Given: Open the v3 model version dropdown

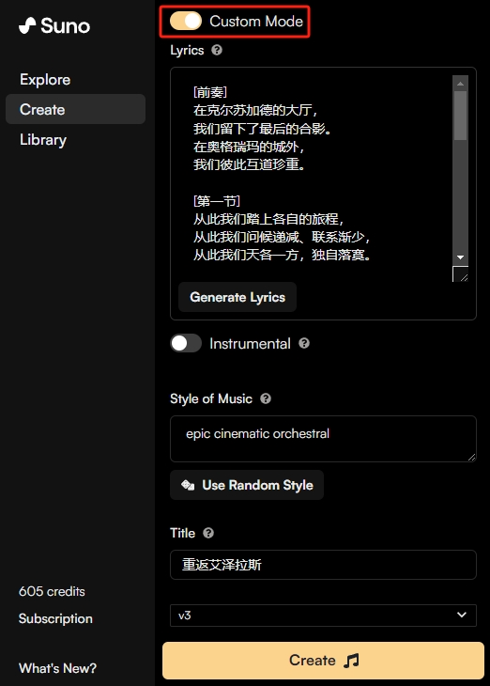Looking at the screenshot, I should (323, 616).
